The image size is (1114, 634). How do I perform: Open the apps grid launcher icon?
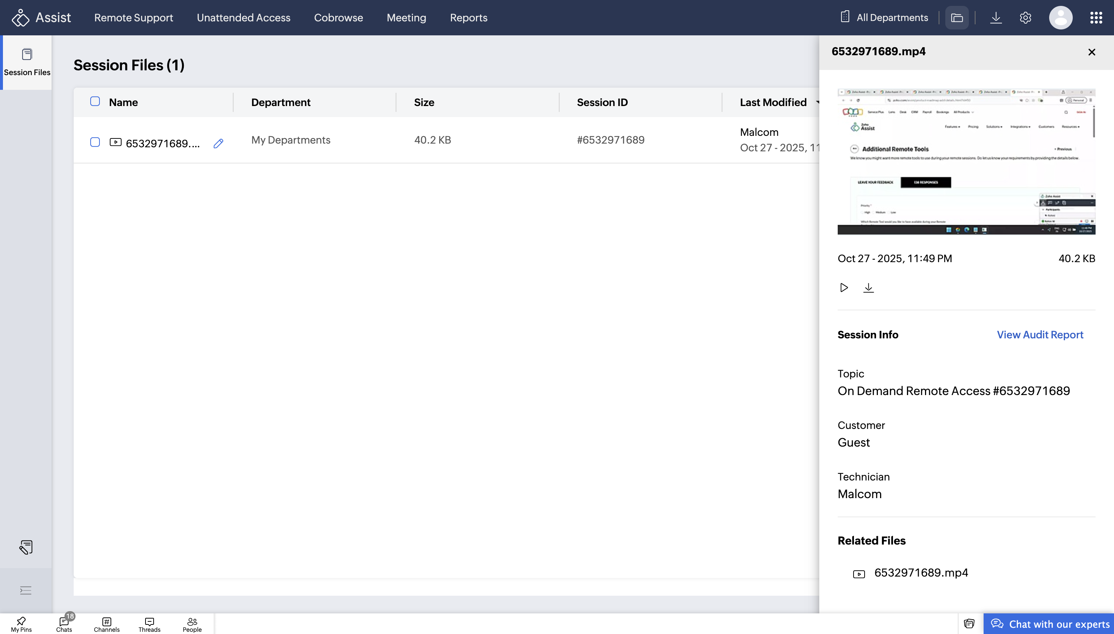point(1096,18)
